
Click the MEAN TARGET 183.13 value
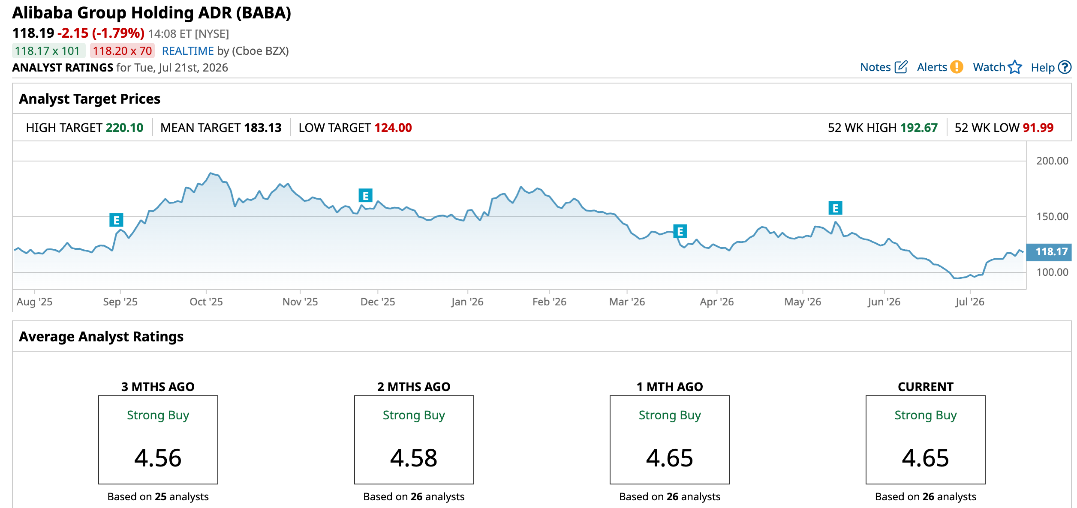coord(263,128)
